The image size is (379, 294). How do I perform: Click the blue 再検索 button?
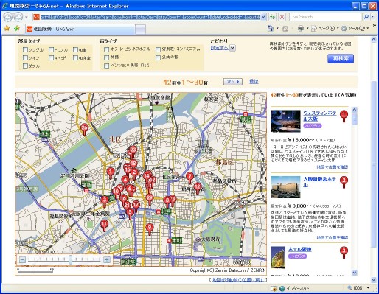(341, 58)
